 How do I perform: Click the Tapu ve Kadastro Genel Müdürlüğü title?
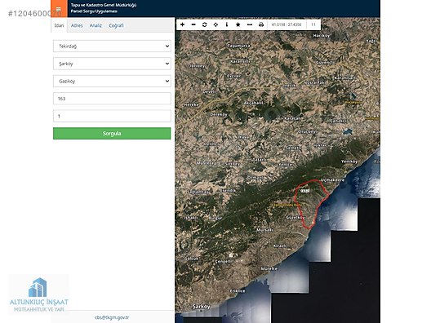pyautogui.click(x=104, y=5)
